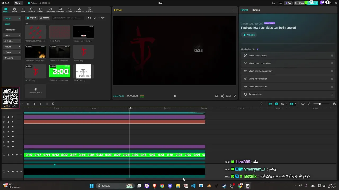Hide the top purple effect track
Viewport: 339px width, 190px height.
(x=12, y=117)
